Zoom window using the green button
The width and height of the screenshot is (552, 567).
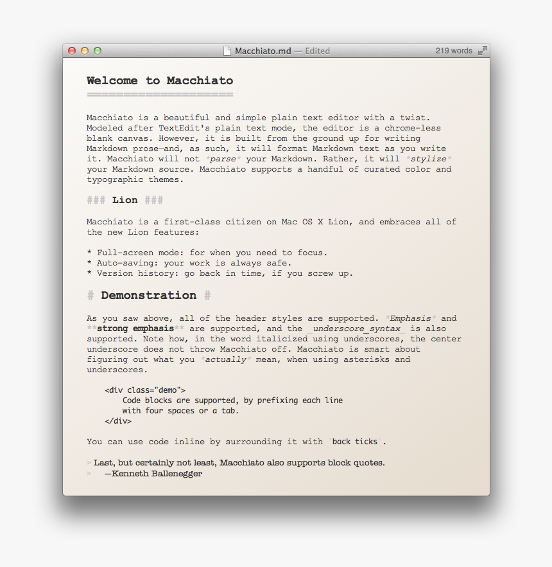click(98, 51)
